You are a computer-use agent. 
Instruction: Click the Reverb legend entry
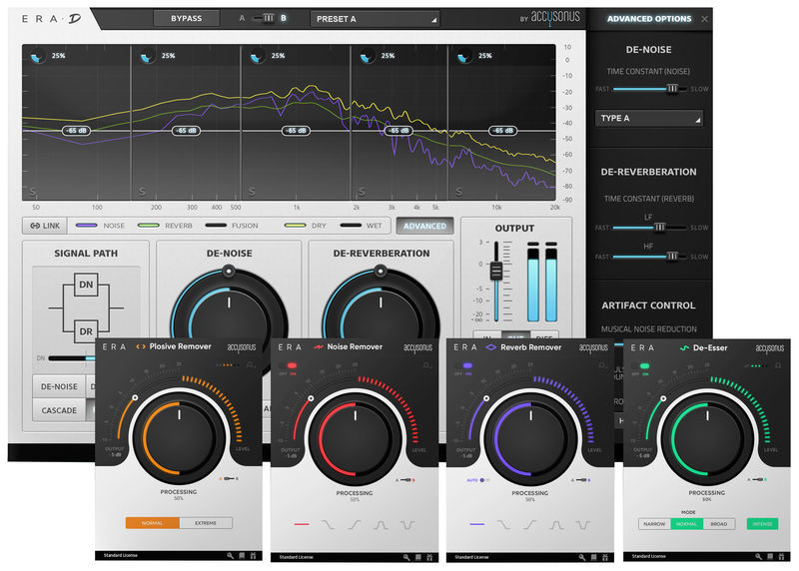click(165, 226)
